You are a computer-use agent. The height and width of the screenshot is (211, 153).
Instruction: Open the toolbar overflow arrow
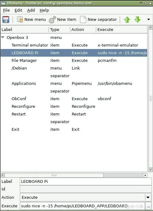[148, 19]
